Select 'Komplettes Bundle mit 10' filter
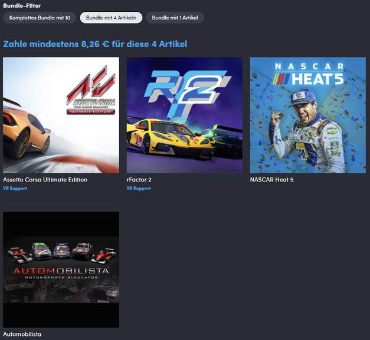 (40, 18)
